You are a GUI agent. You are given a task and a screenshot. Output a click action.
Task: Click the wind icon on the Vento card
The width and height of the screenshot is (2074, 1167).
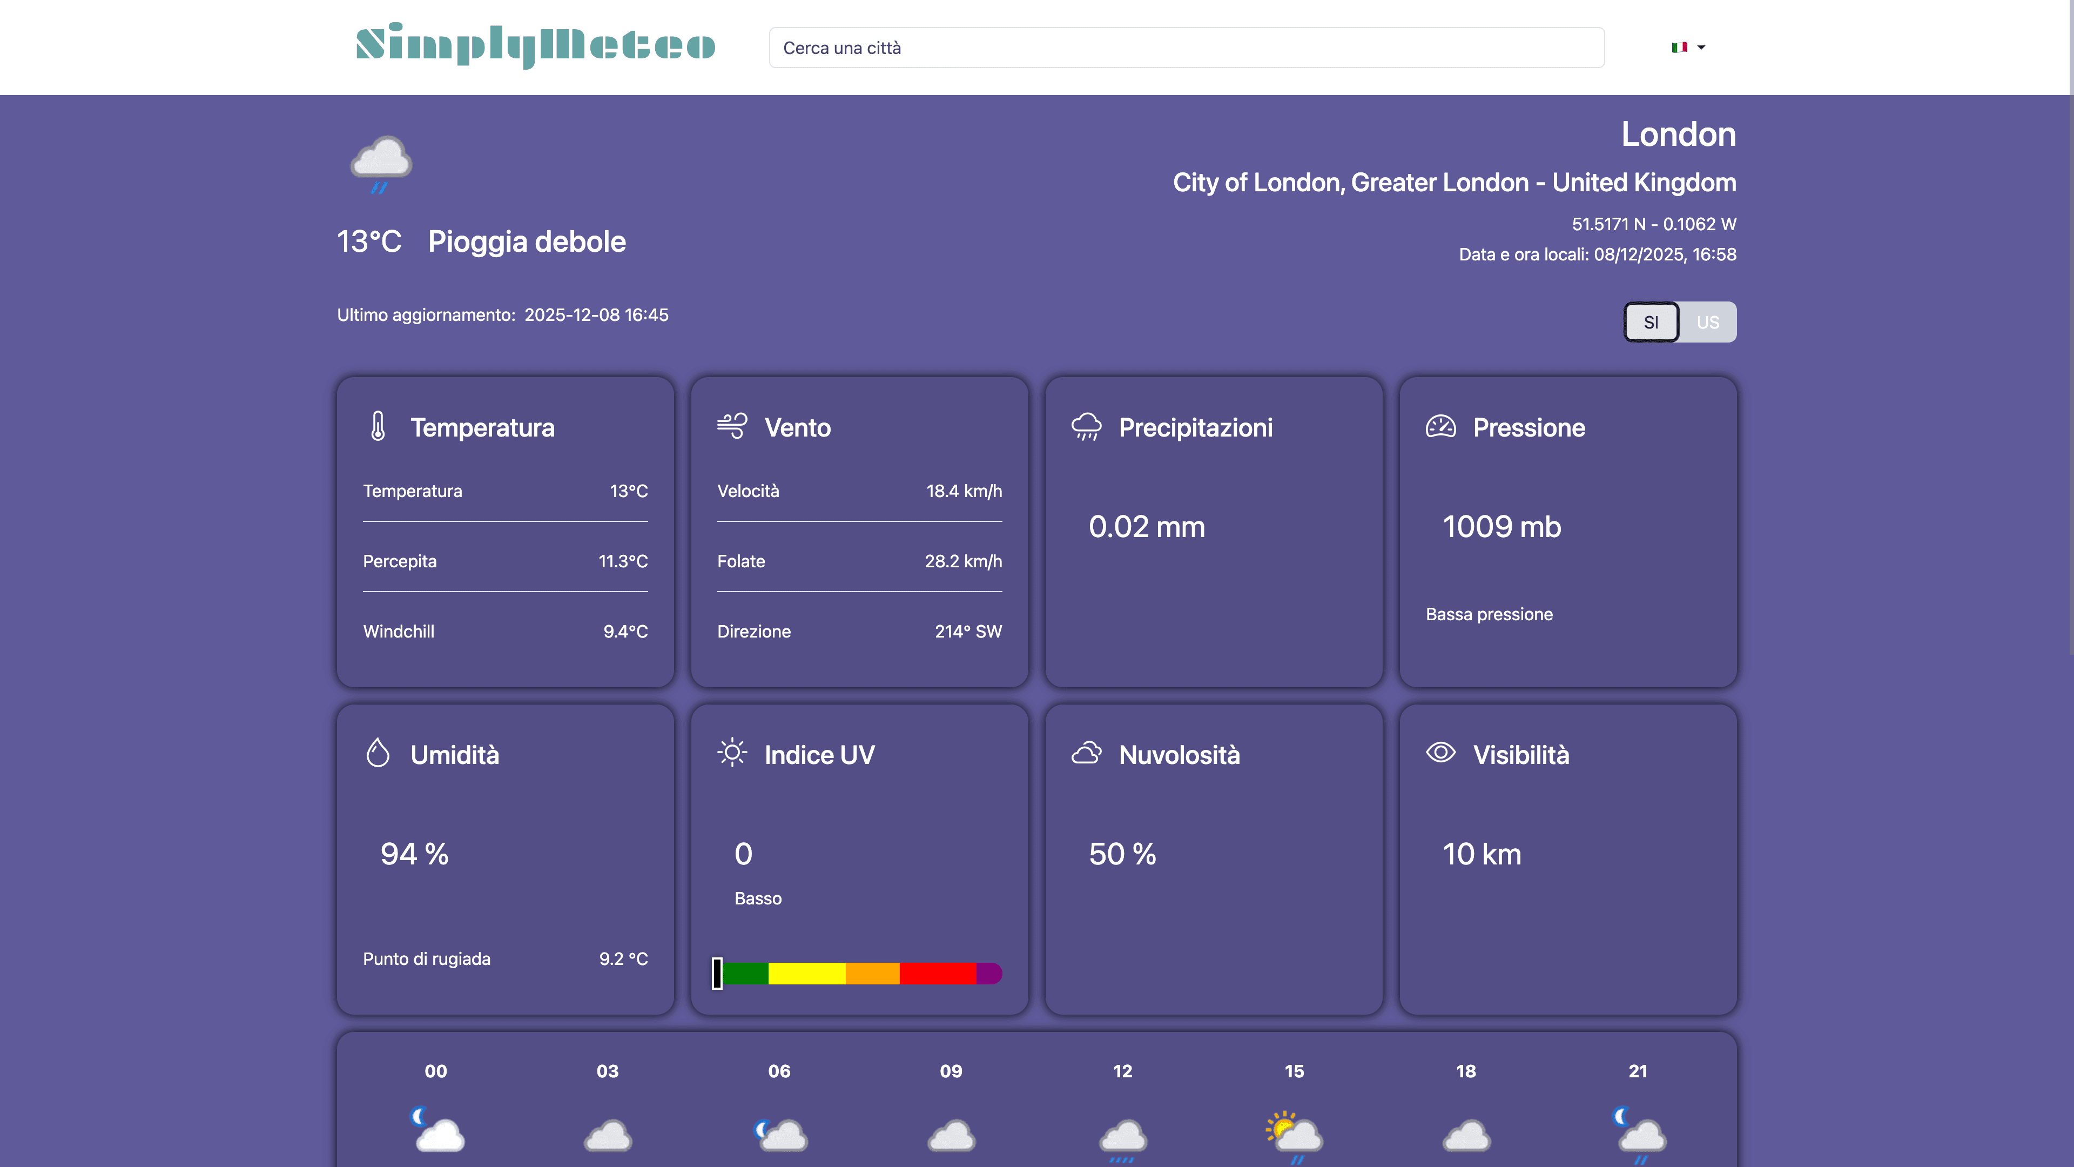[x=732, y=428]
